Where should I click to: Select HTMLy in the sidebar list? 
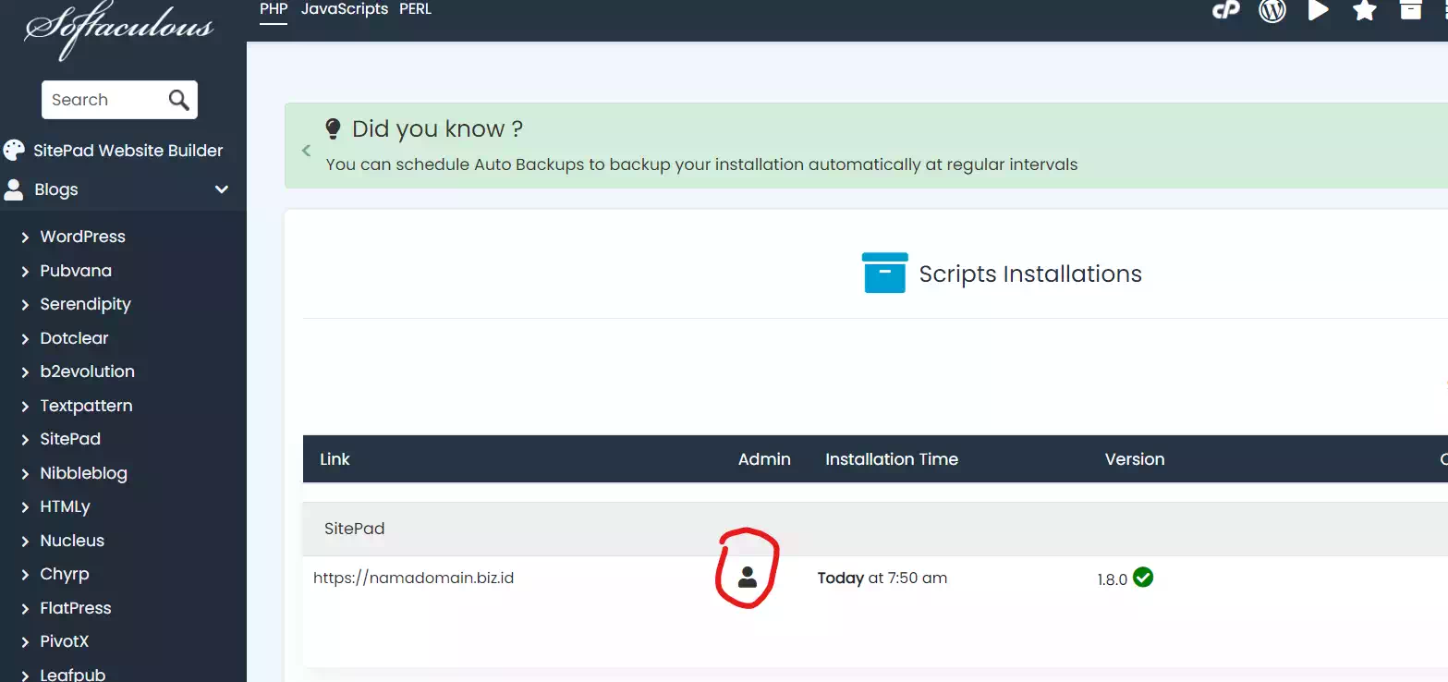[x=65, y=506]
